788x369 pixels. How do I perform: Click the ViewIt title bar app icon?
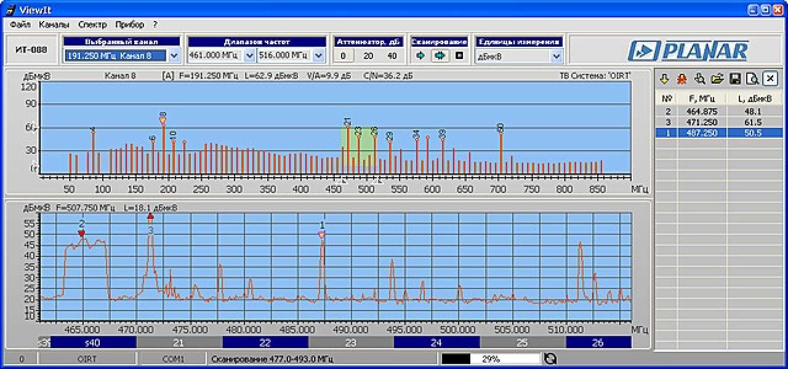tap(11, 10)
